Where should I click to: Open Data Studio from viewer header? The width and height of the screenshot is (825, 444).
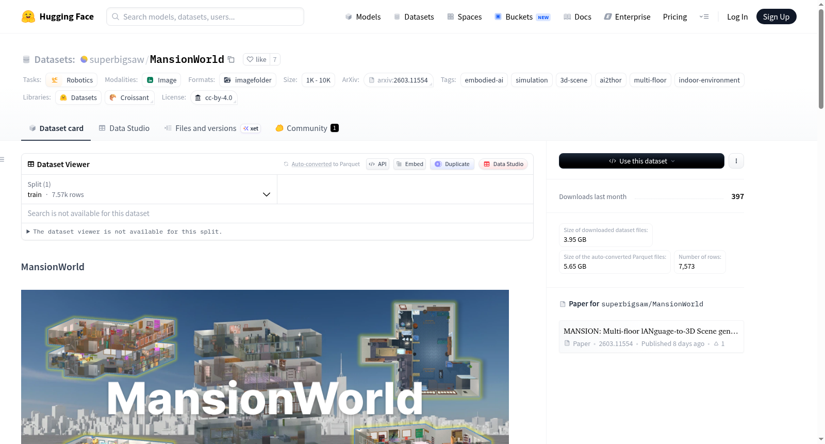point(503,164)
